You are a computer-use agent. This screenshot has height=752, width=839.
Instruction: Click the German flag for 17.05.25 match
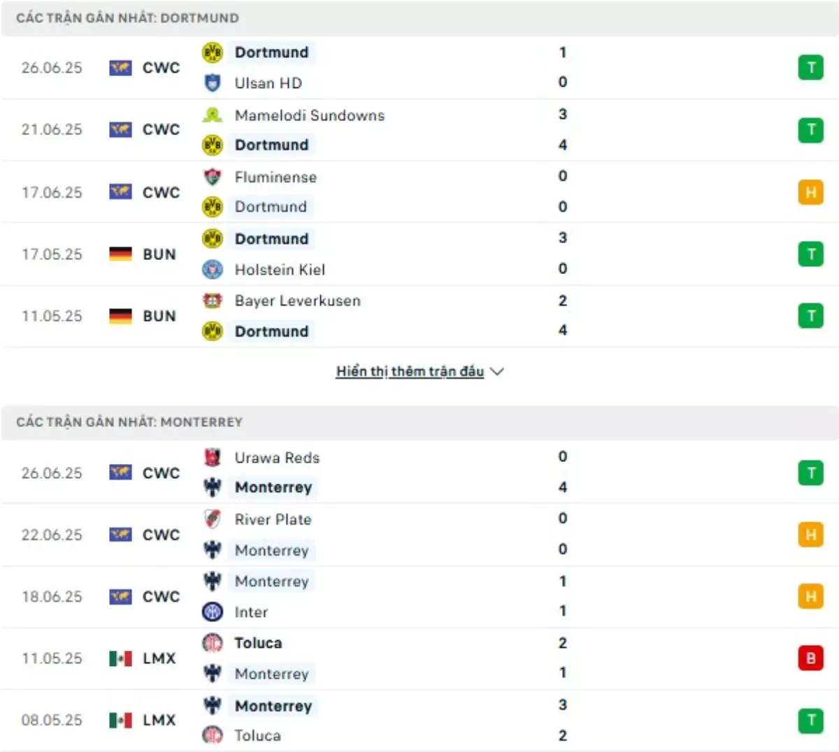120,254
